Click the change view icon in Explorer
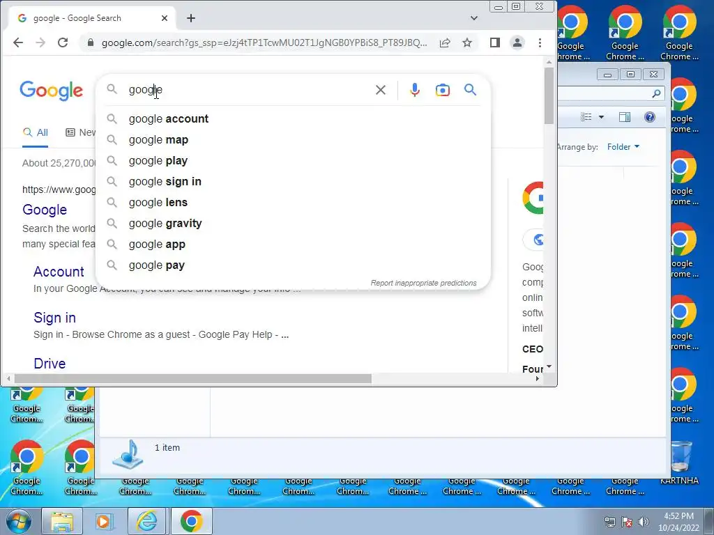 click(x=586, y=117)
